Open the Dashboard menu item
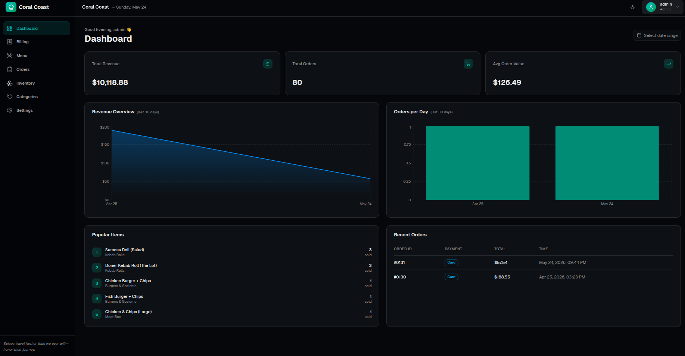 [x=37, y=28]
